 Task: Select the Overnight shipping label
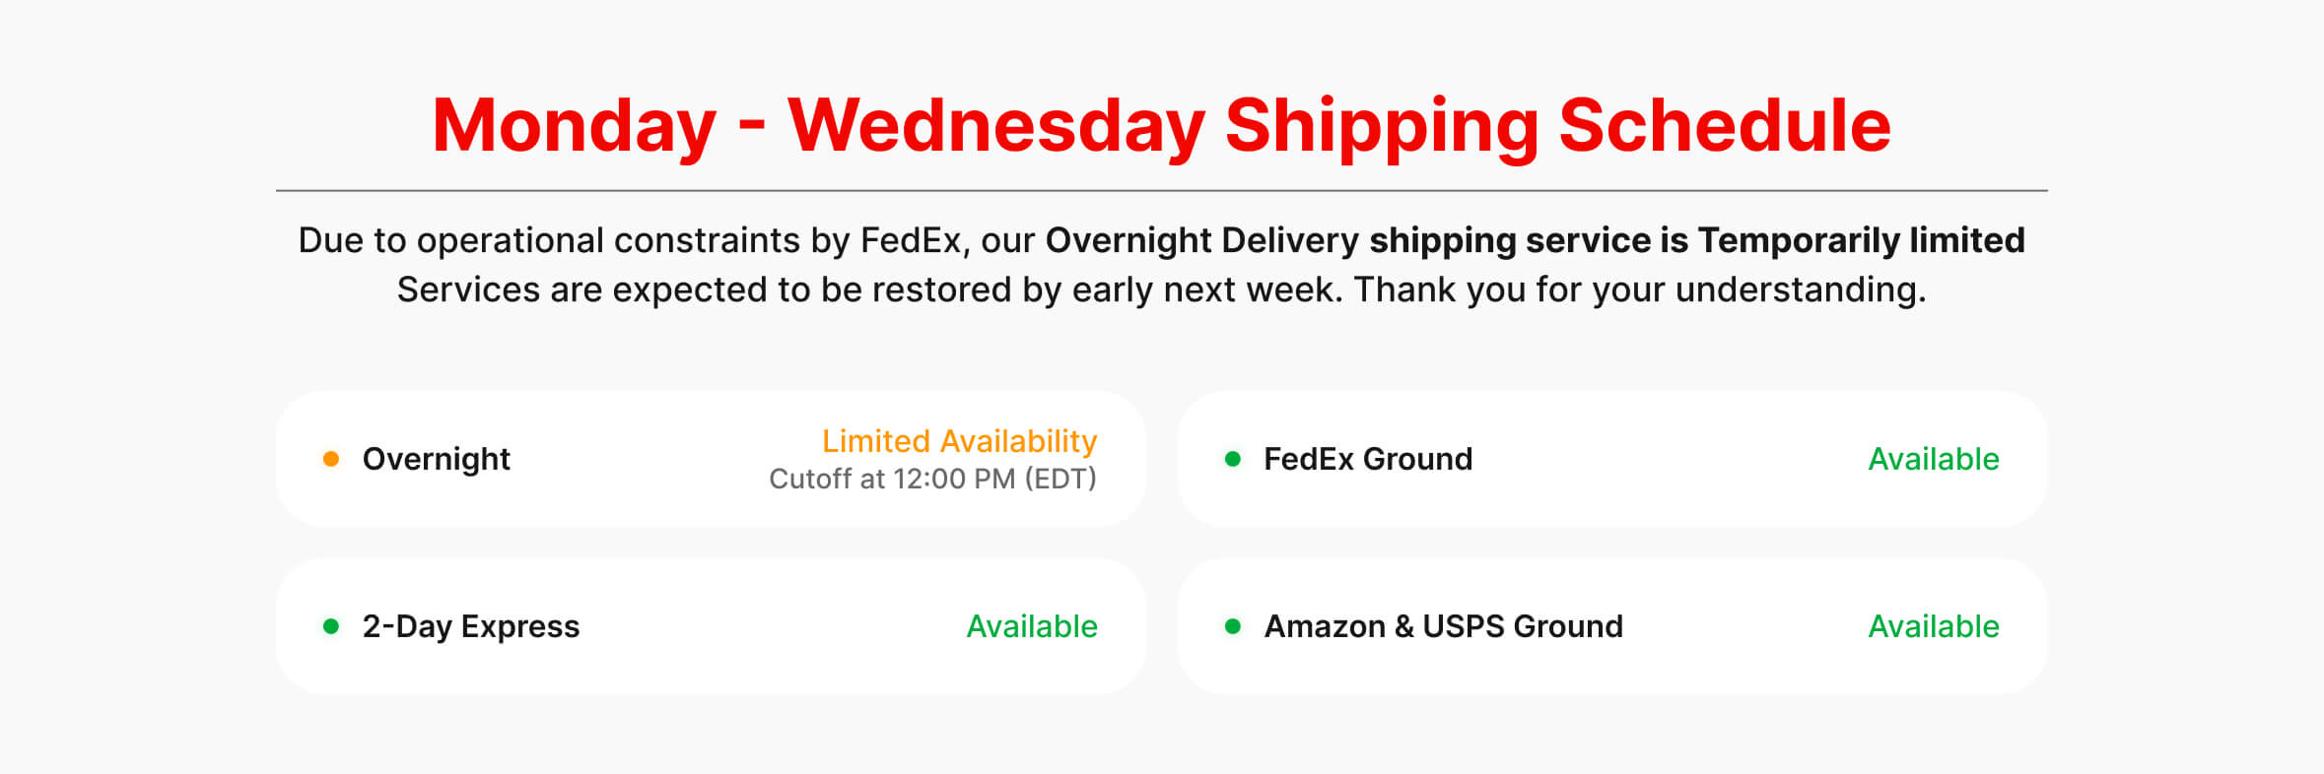[x=436, y=459]
